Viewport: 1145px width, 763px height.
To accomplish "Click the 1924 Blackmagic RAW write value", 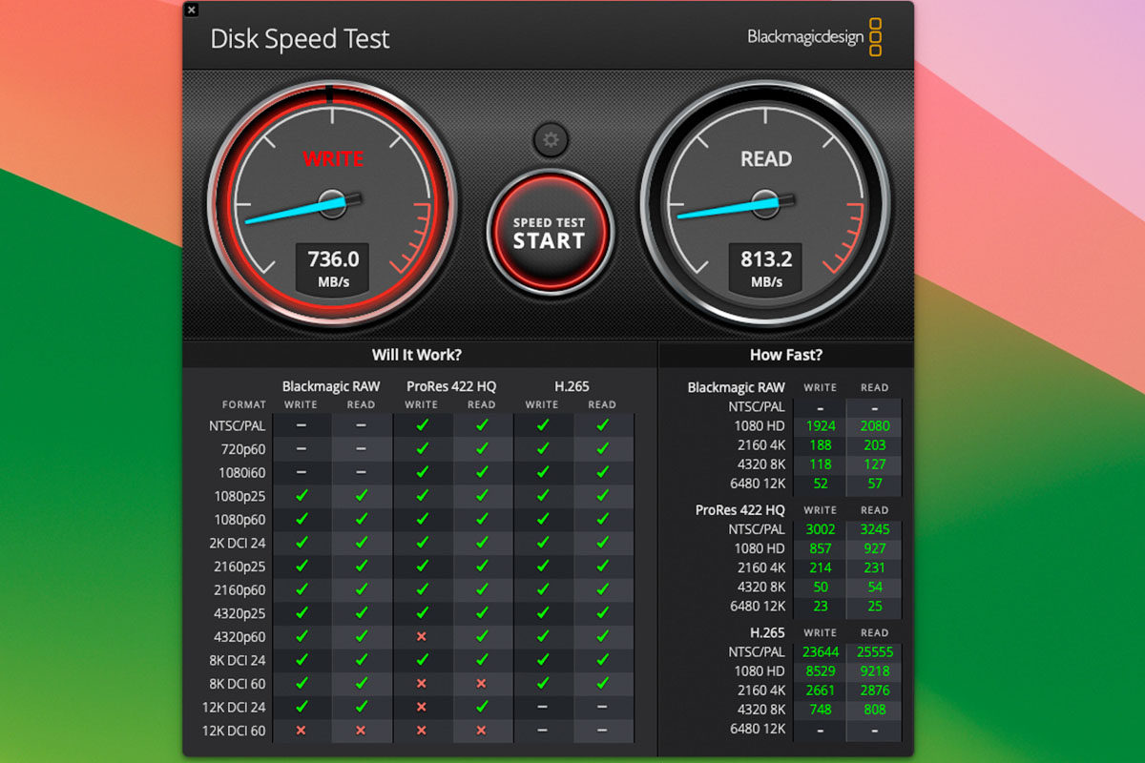I will (820, 426).
